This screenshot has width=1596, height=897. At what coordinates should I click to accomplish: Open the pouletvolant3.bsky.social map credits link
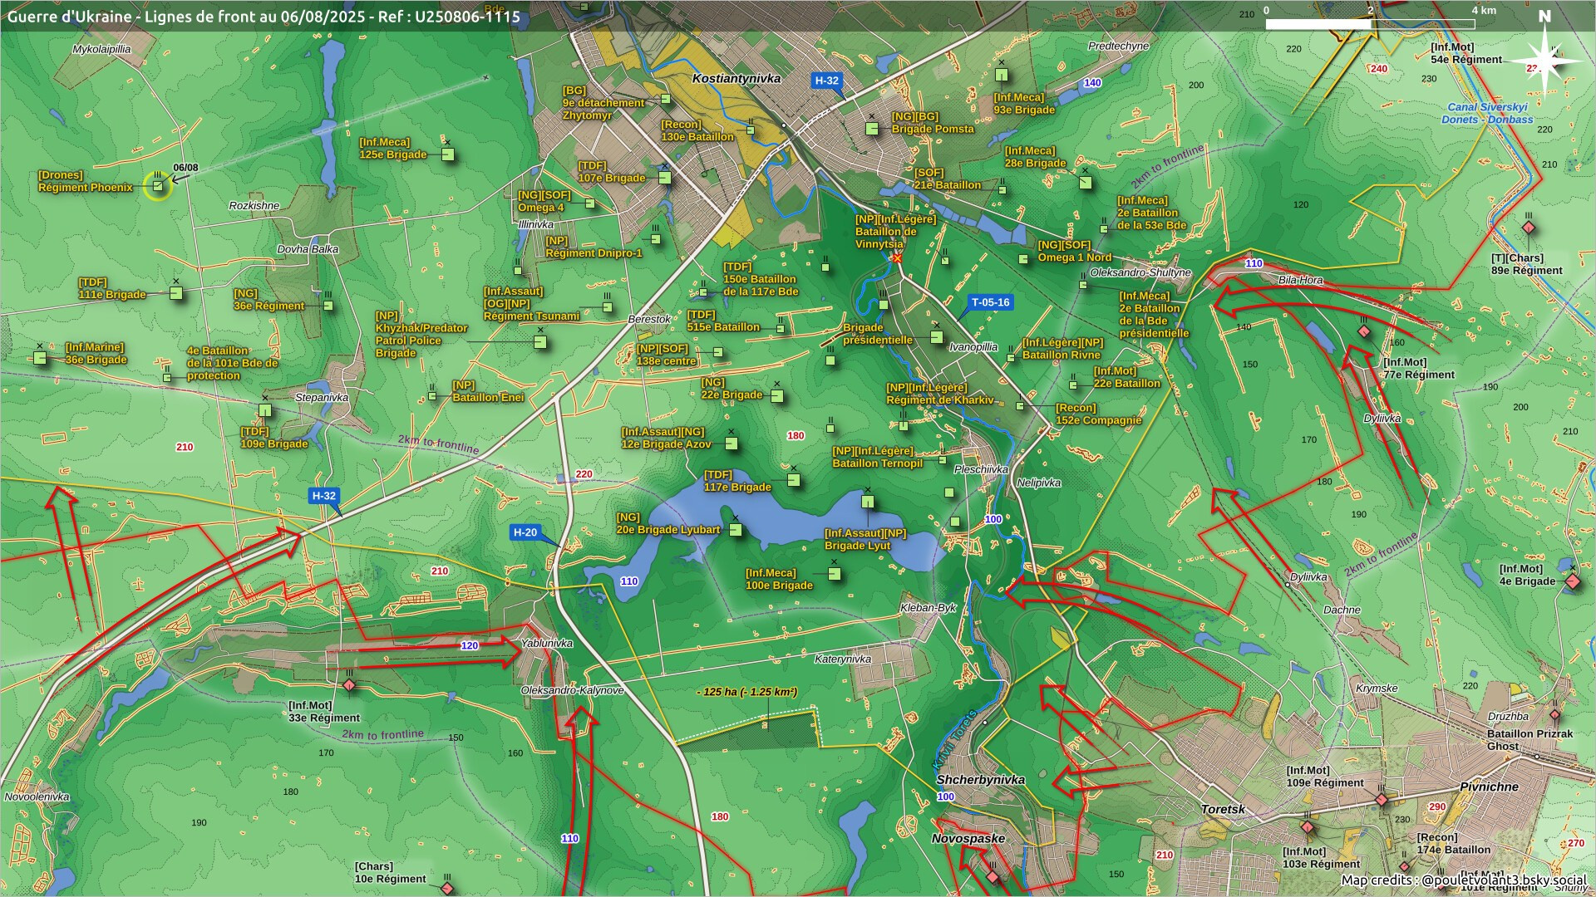(1504, 880)
